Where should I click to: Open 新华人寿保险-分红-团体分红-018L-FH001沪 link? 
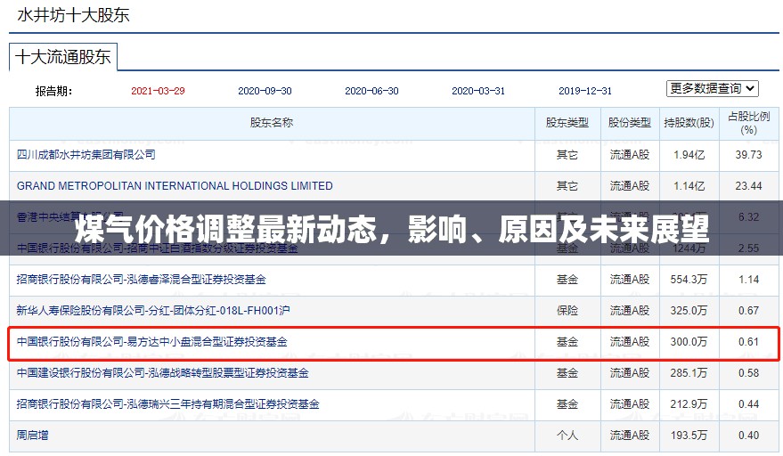click(153, 311)
